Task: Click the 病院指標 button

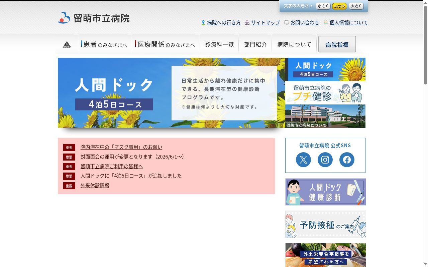Action: click(337, 44)
